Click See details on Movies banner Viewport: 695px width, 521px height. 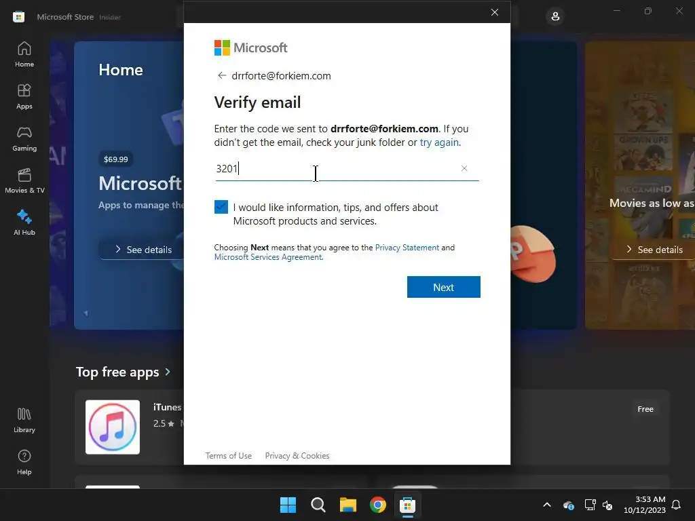[x=654, y=250]
